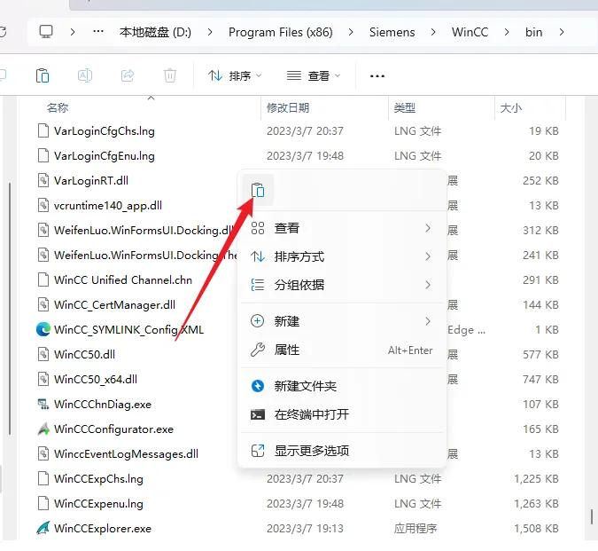The width and height of the screenshot is (598, 551).
Task: Expand chevron after bin breadcrumb
Action: 562,32
